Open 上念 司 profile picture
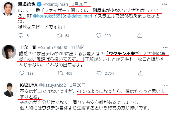 [x=9, y=52]
